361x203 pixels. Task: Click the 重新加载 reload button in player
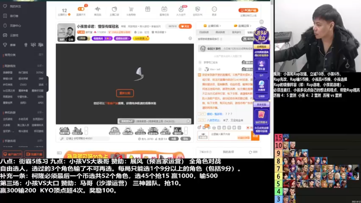click(125, 93)
